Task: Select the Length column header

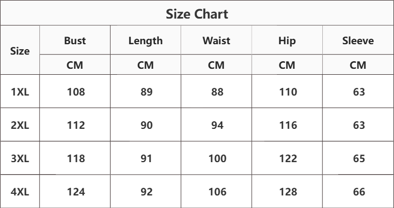Action: tap(146, 41)
